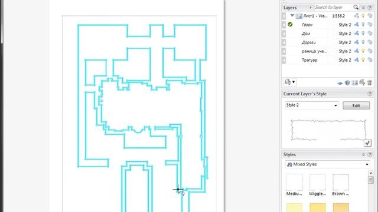Collapse the Layers panel with double-chevron icon
Viewport: 378px width, 212px height.
pyautogui.click(x=363, y=8)
